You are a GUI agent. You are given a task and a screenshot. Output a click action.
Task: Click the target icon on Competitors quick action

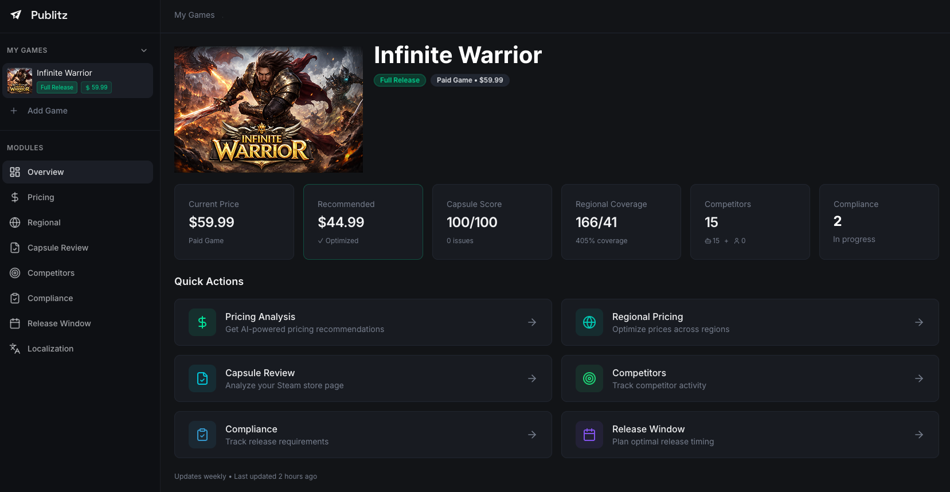point(589,378)
